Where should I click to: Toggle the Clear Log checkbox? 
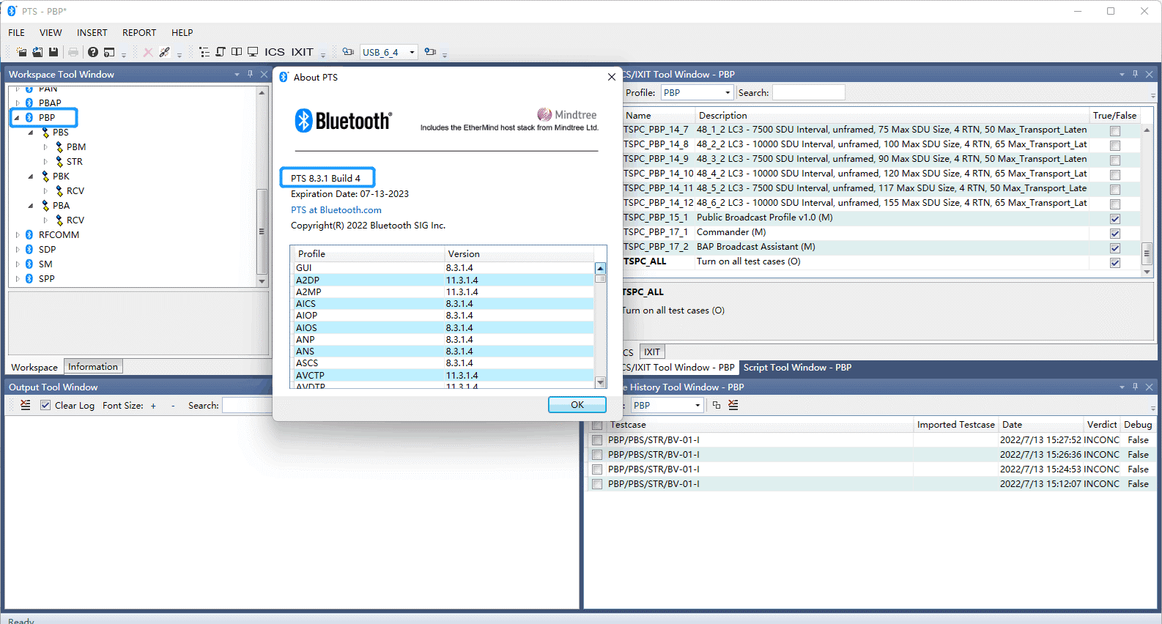tap(45, 405)
